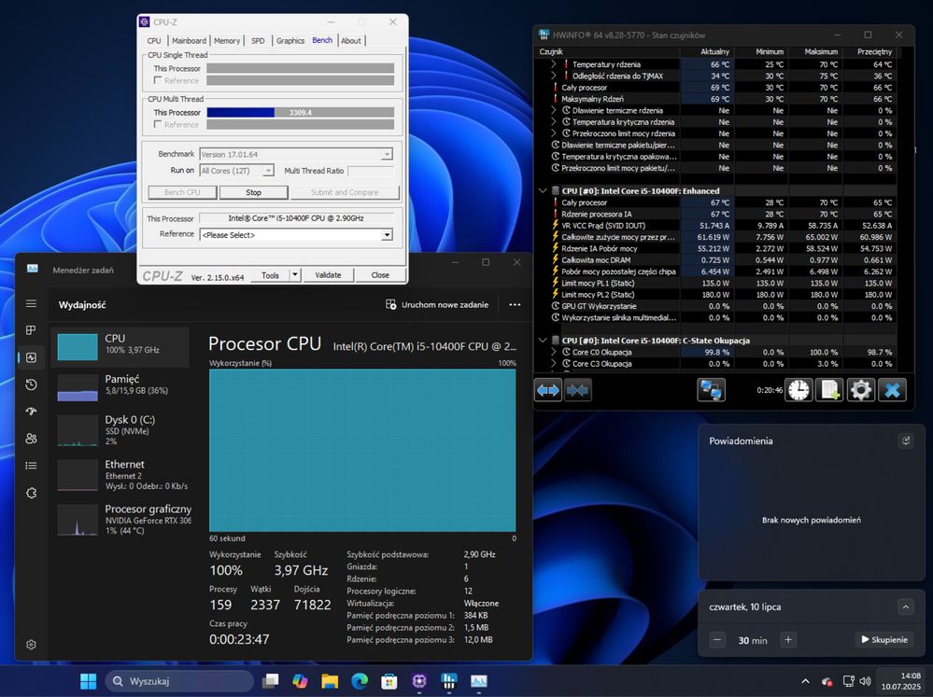Collapse the calendar panel with chevron

[906, 607]
